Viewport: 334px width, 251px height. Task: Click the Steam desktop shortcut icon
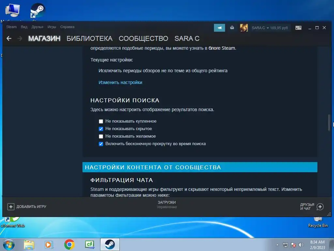coord(38,11)
